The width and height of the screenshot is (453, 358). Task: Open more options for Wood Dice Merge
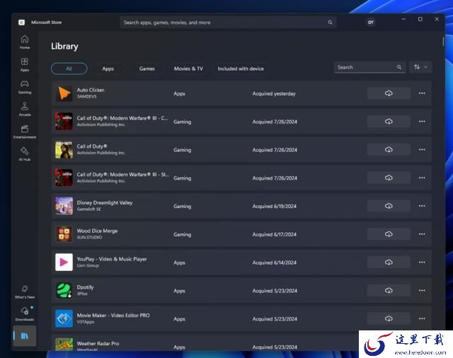[422, 234]
